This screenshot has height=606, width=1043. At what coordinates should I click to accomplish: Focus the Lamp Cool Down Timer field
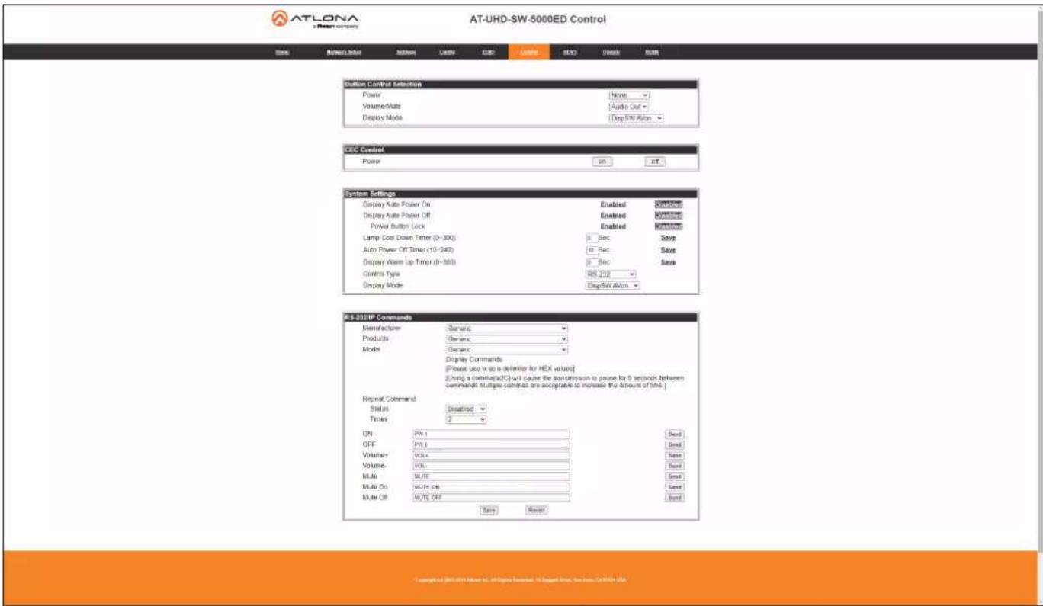click(x=590, y=238)
